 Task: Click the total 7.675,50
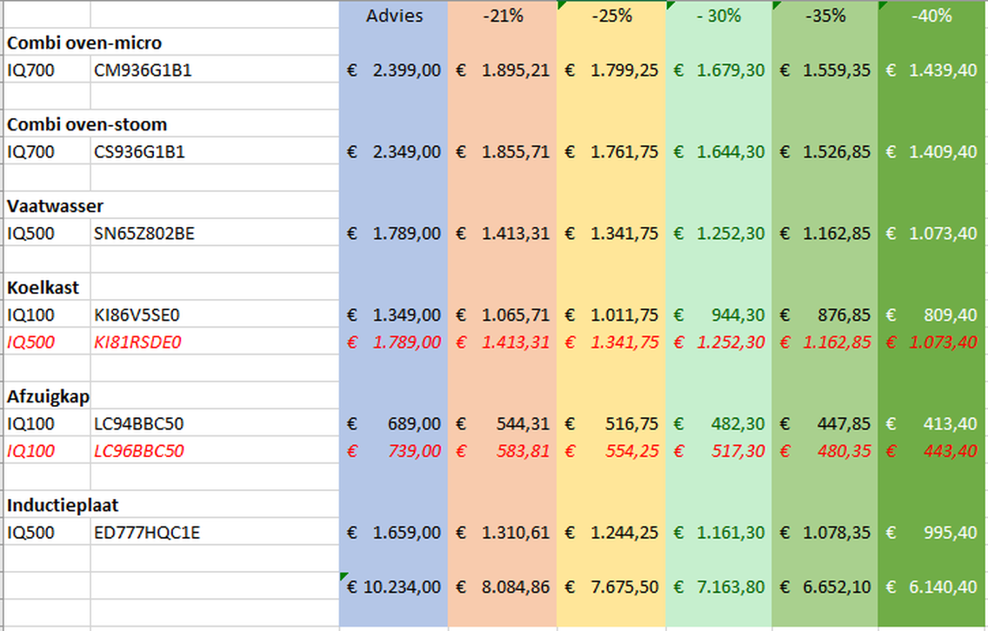click(611, 587)
